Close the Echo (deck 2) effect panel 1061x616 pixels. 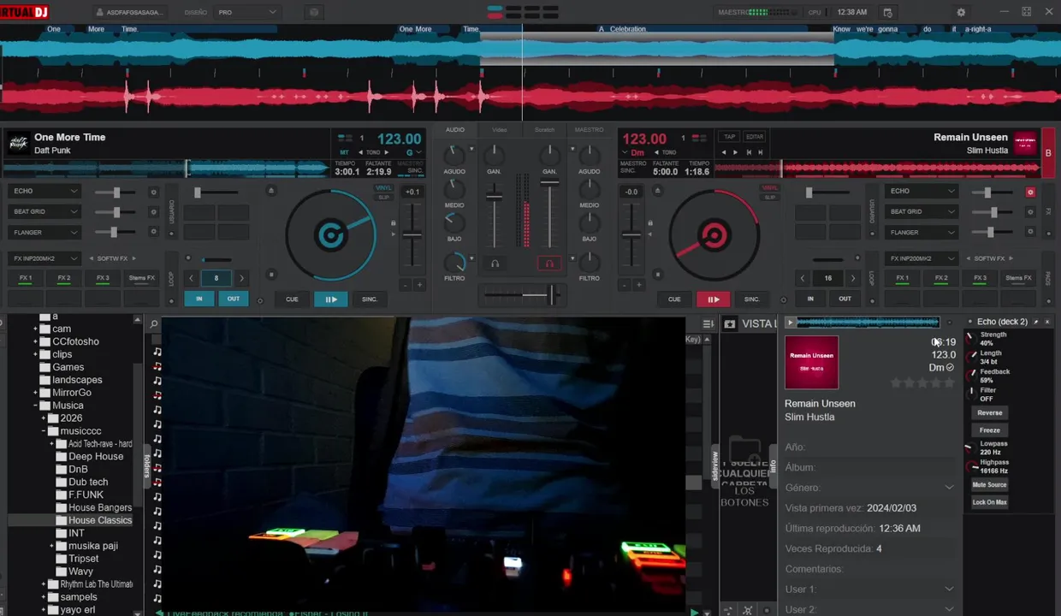pos(1047,322)
